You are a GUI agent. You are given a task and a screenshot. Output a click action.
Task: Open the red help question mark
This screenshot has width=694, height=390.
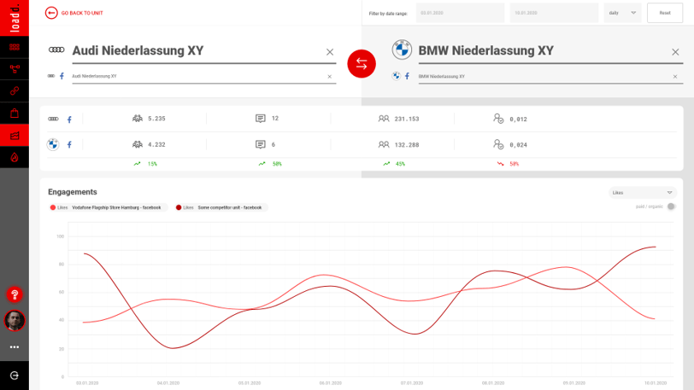[15, 294]
